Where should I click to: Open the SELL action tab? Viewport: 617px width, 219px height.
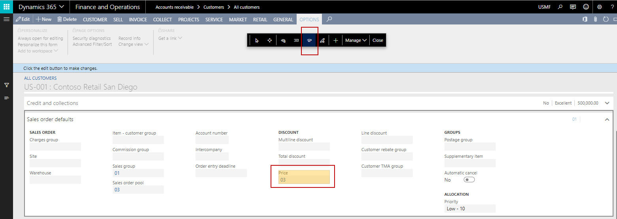coord(118,19)
